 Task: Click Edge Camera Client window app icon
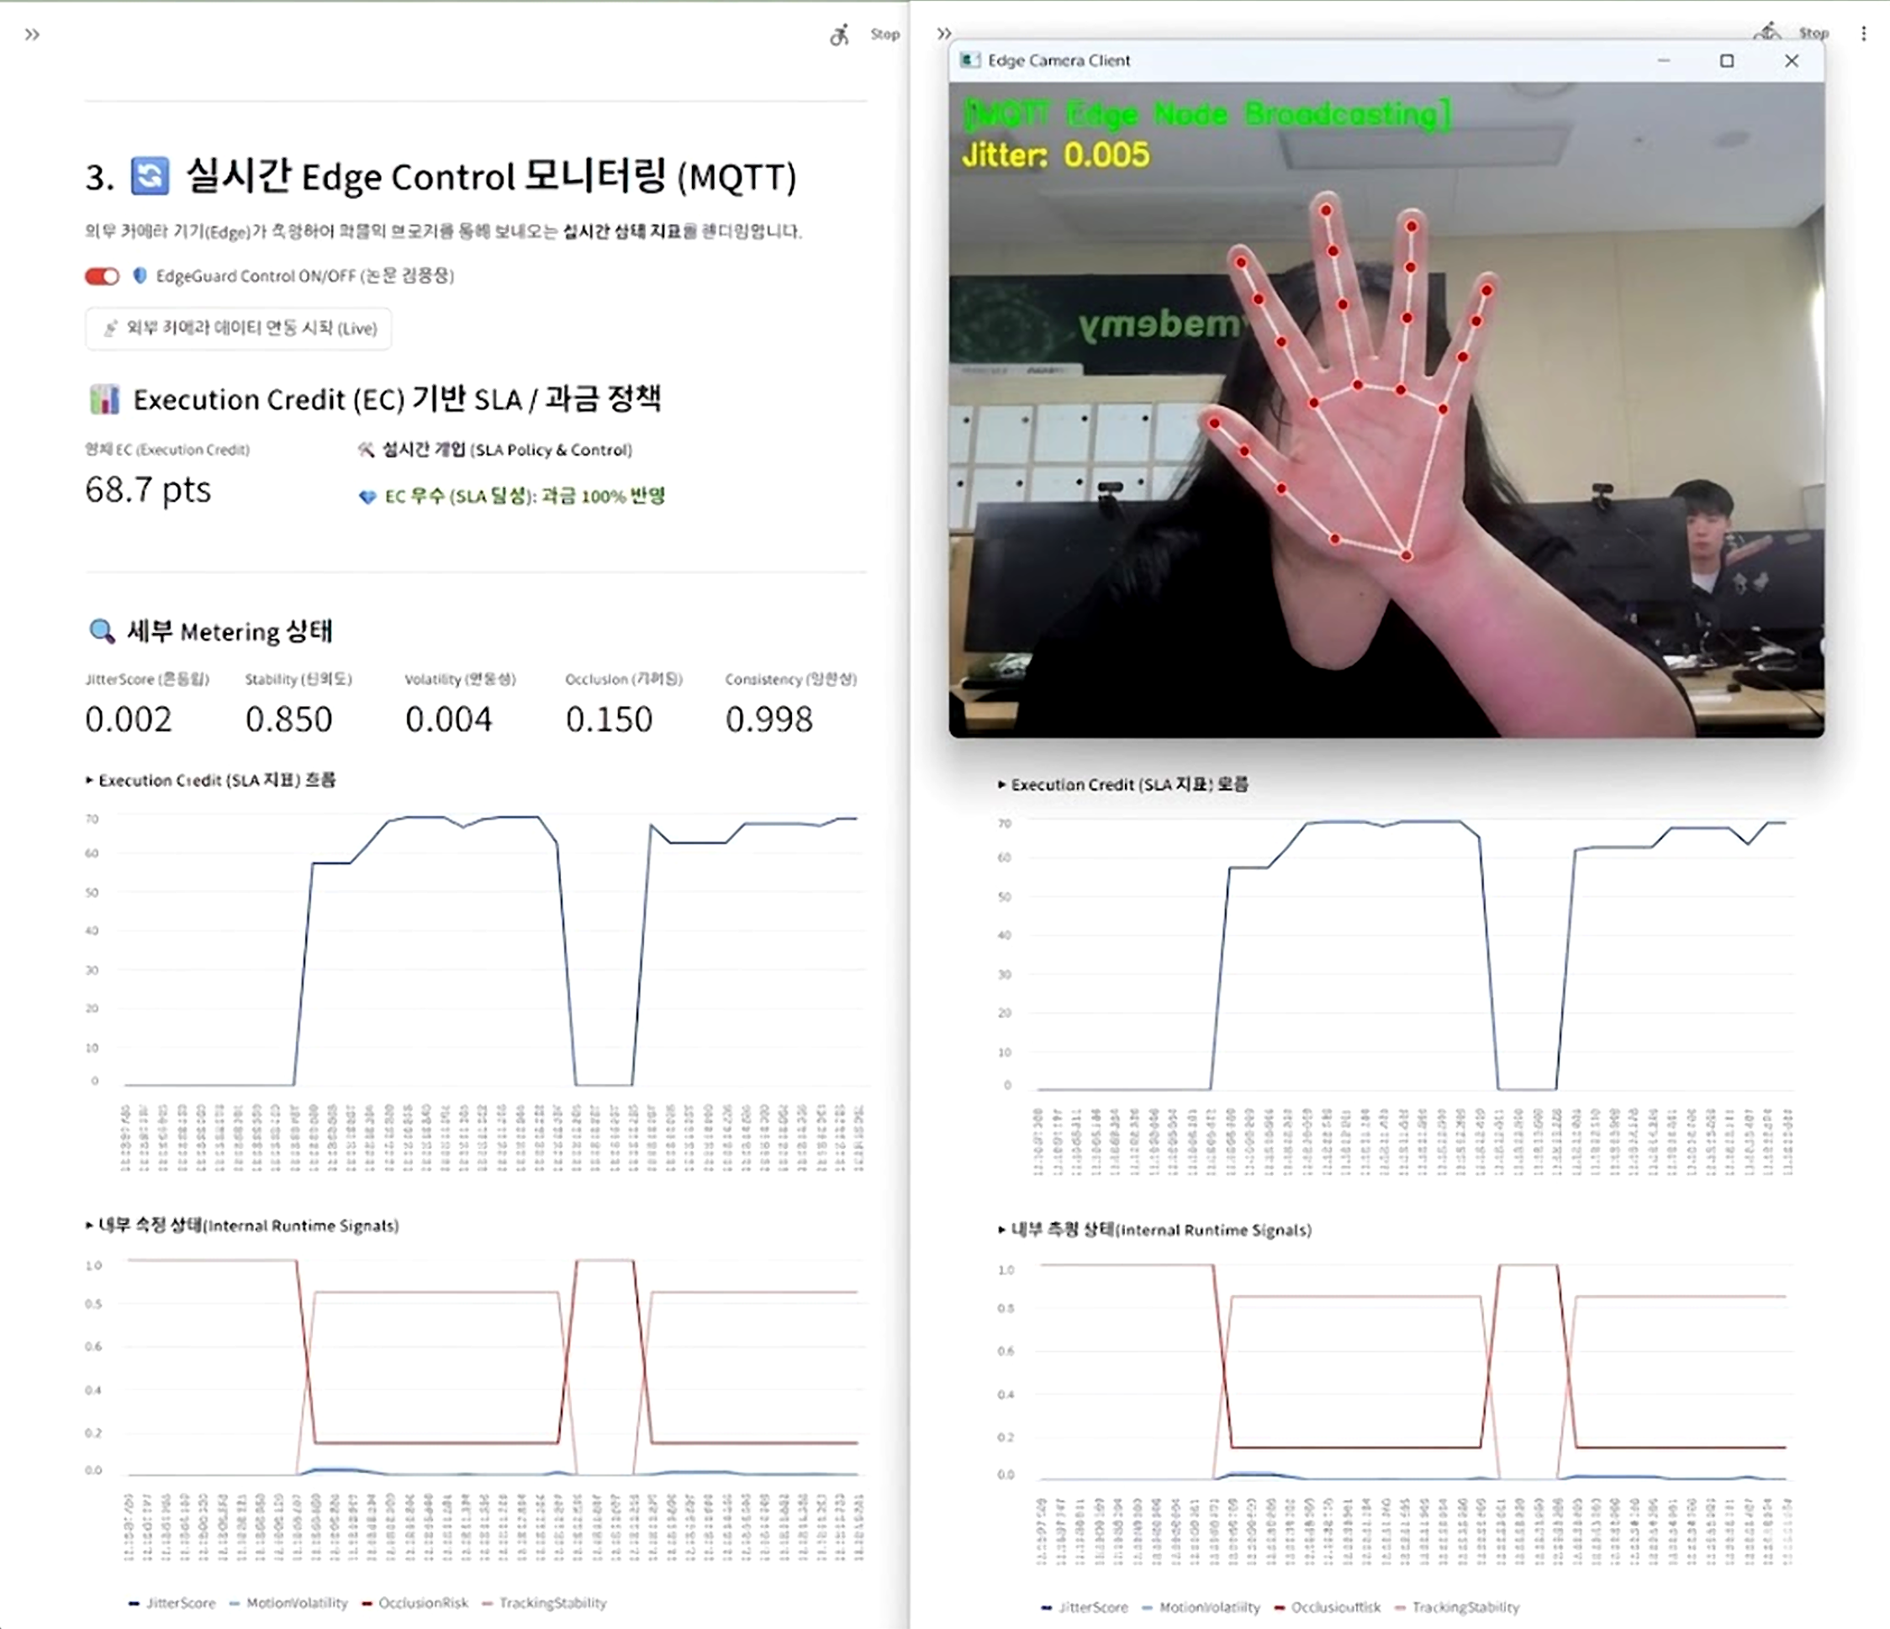click(x=969, y=61)
